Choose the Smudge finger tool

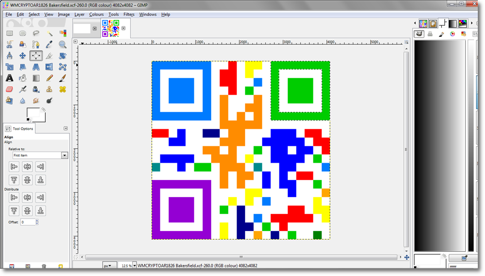coord(36,101)
